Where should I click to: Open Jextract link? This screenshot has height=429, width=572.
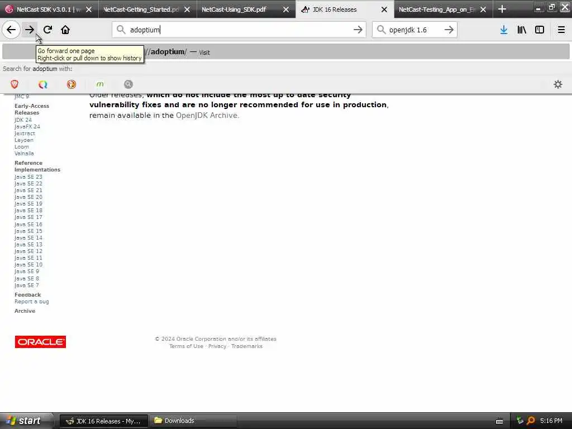(25, 133)
